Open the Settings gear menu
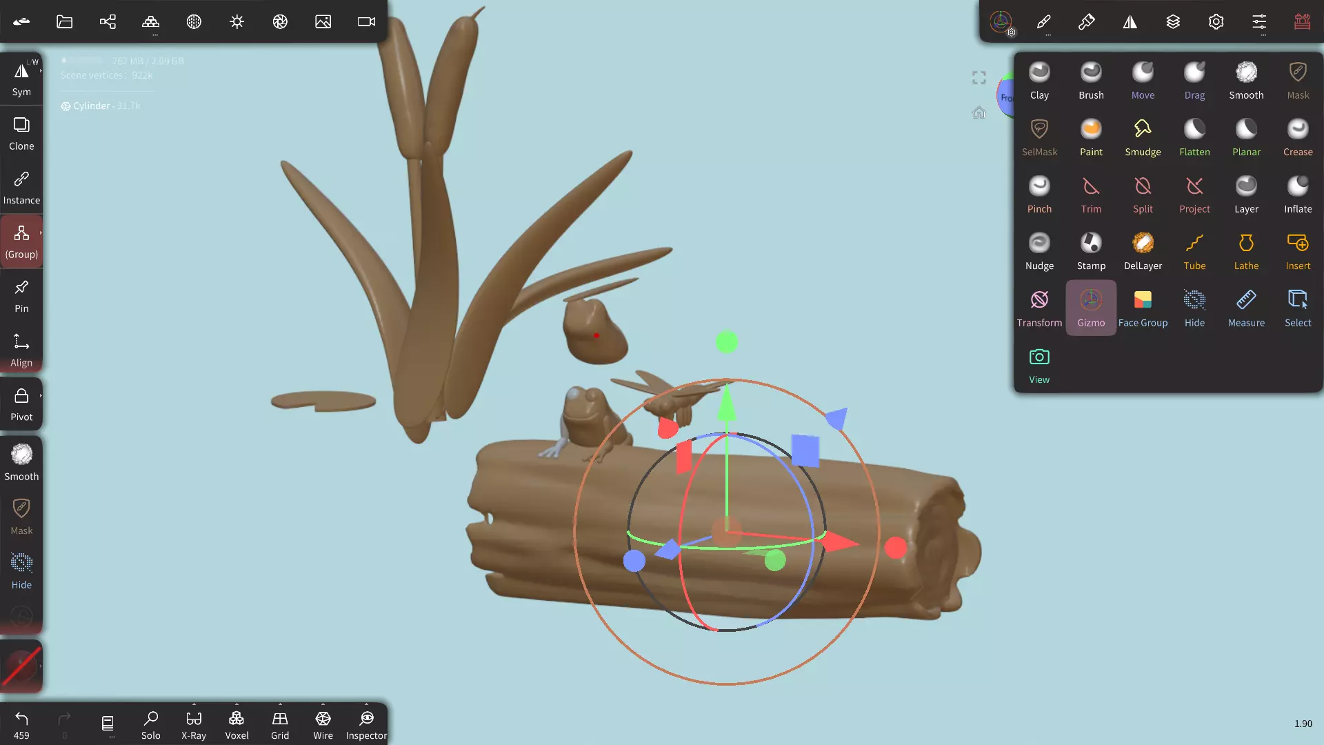The height and width of the screenshot is (745, 1324). click(1216, 21)
